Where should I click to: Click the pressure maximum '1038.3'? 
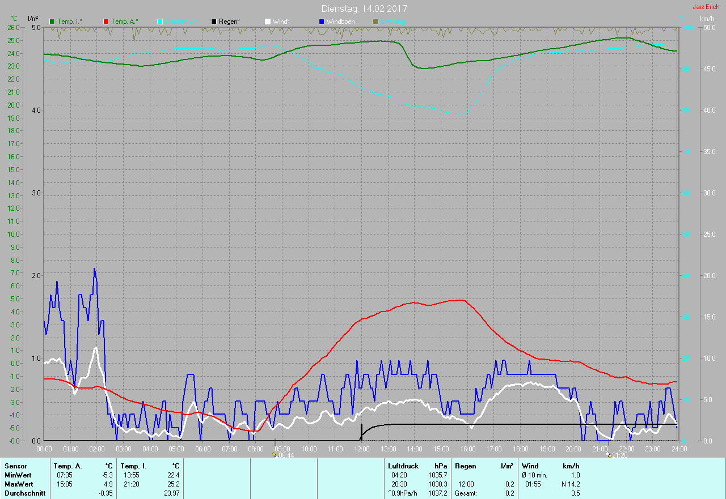click(x=437, y=484)
